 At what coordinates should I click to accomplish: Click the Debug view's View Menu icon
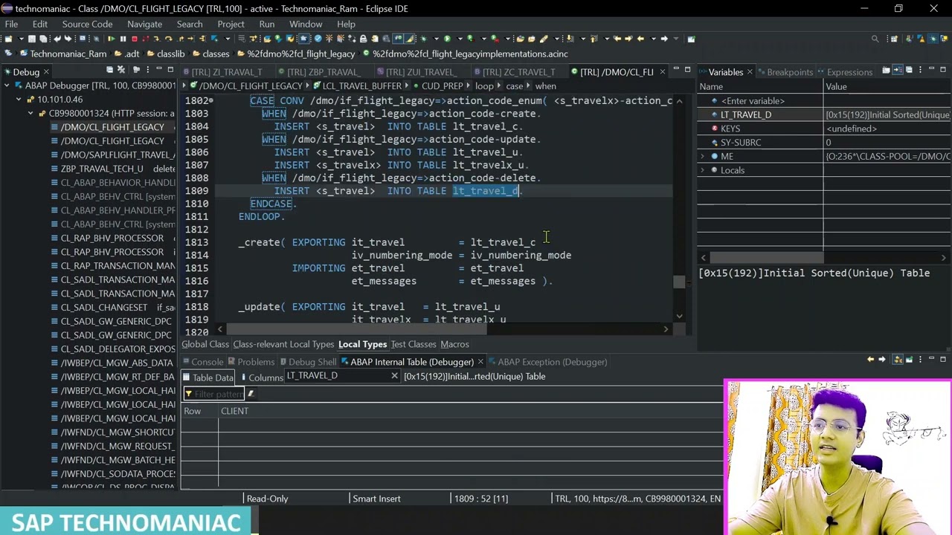[147, 70]
